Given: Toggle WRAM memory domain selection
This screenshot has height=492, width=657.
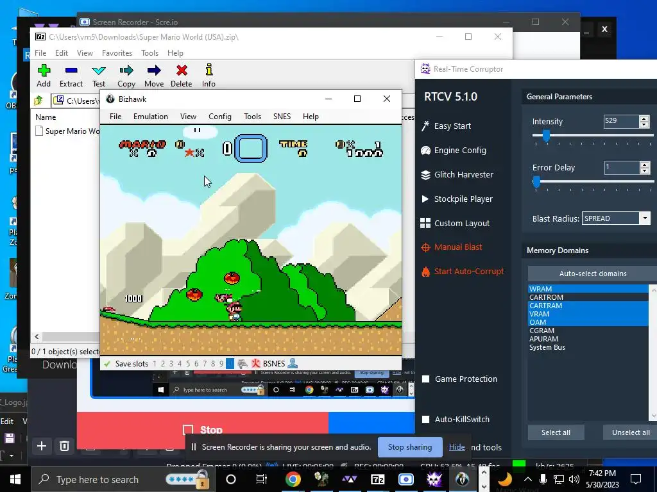Looking at the screenshot, I should pos(588,289).
